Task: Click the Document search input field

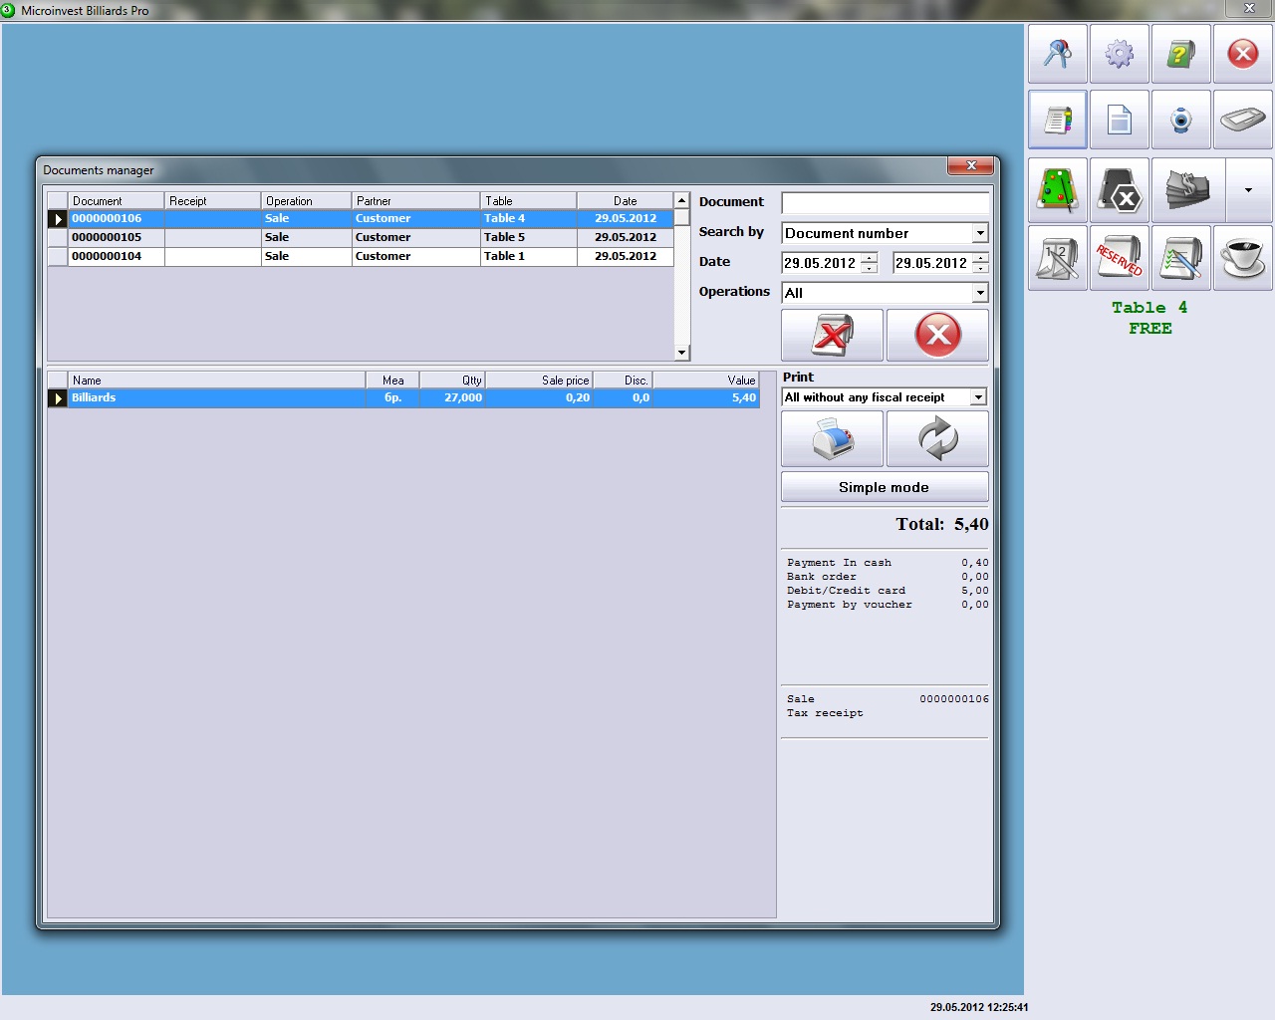Action: click(x=885, y=203)
